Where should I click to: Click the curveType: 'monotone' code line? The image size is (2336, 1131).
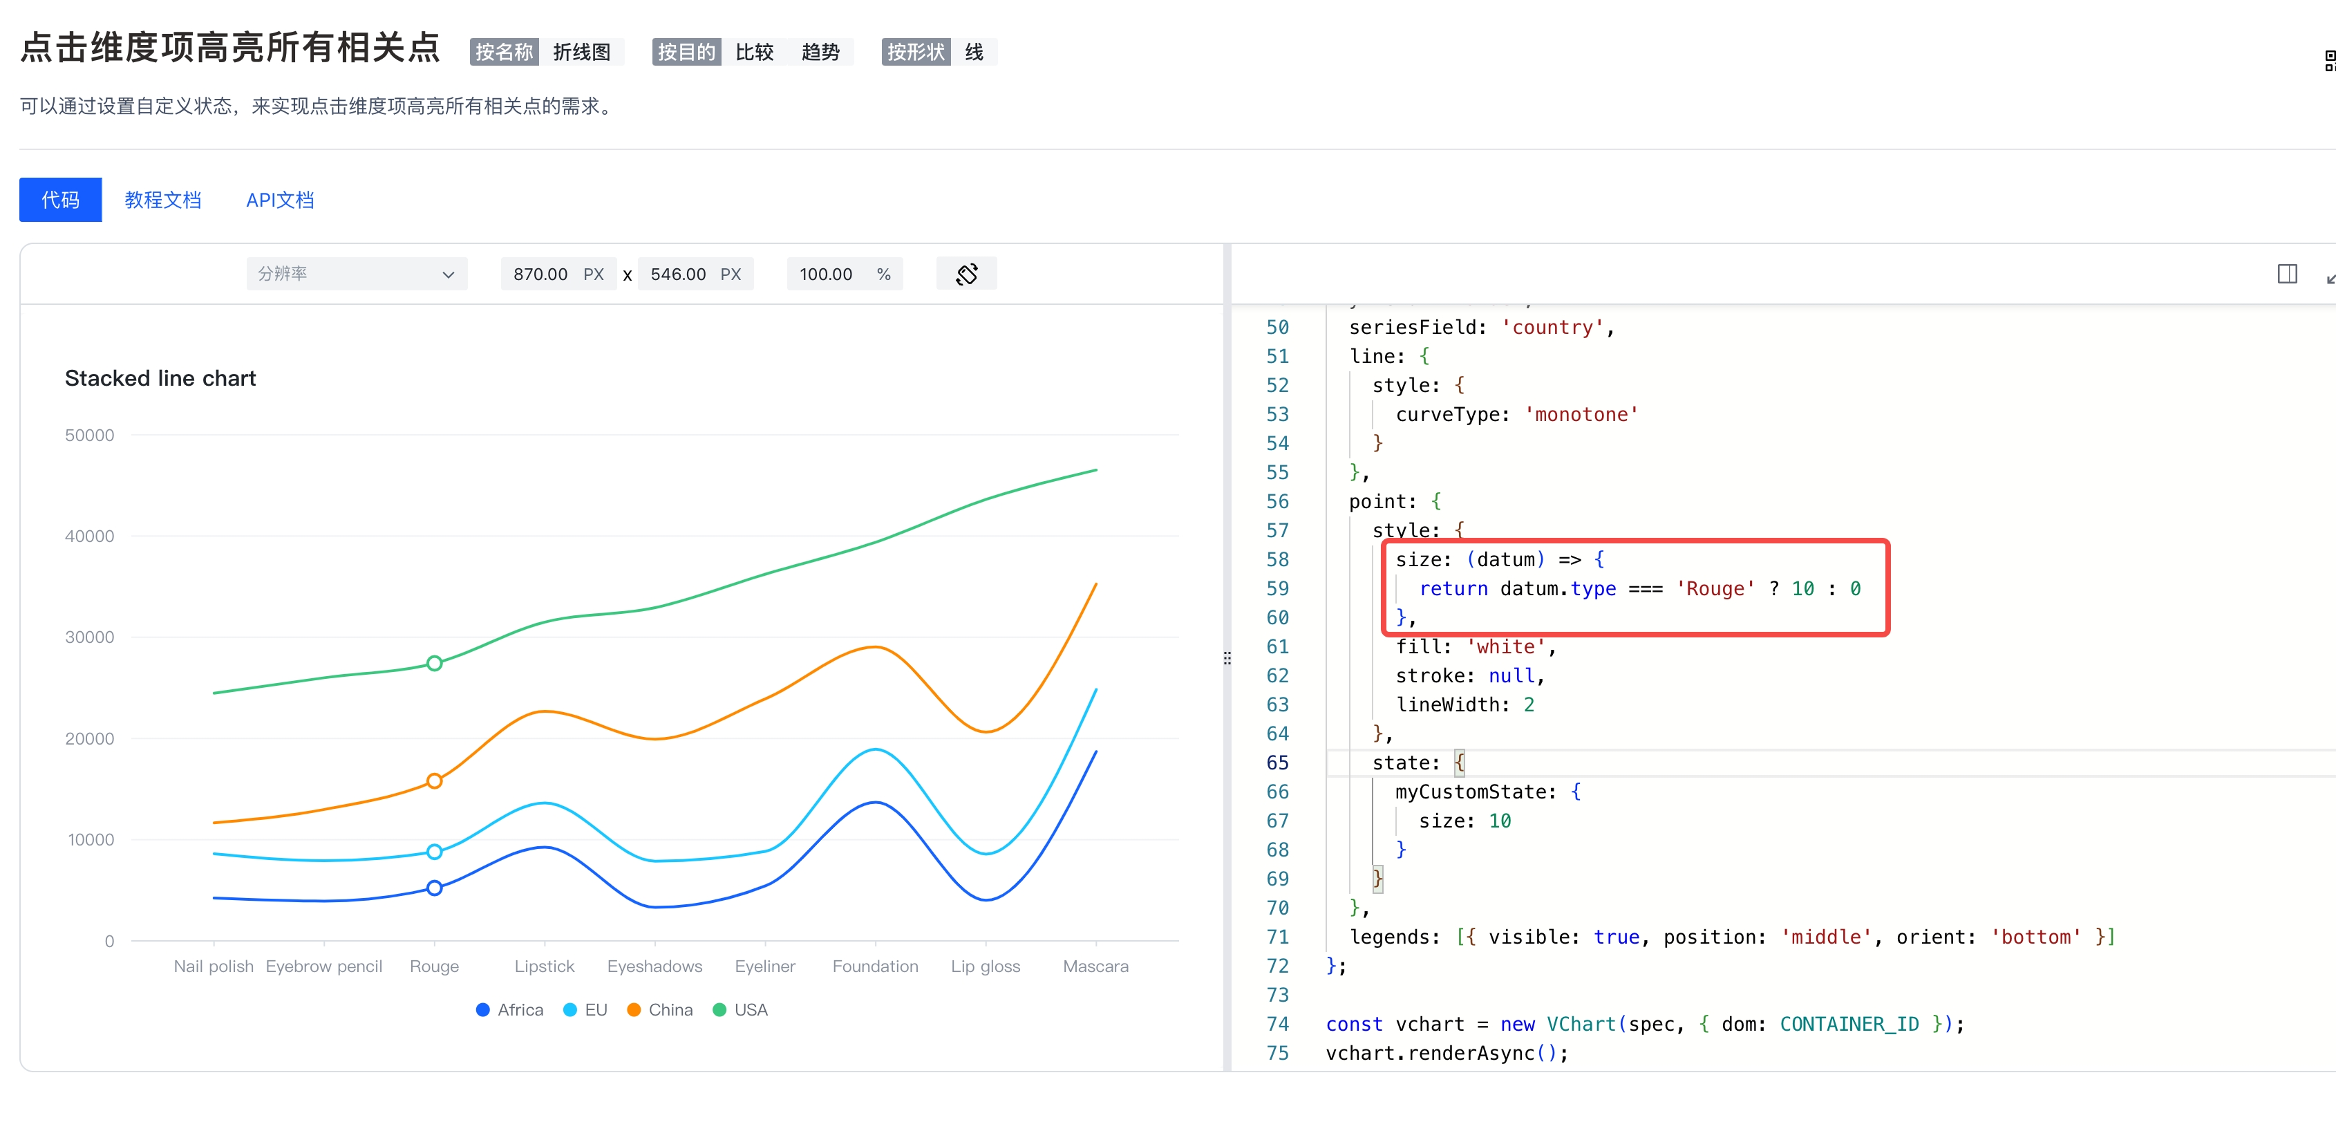pyautogui.click(x=1517, y=415)
